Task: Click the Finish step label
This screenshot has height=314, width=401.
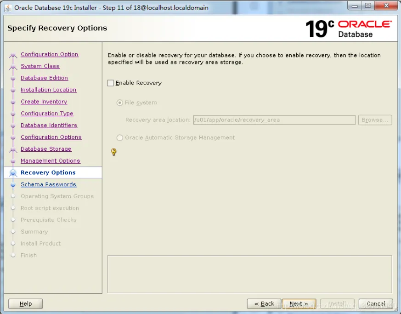Action: tap(28, 255)
